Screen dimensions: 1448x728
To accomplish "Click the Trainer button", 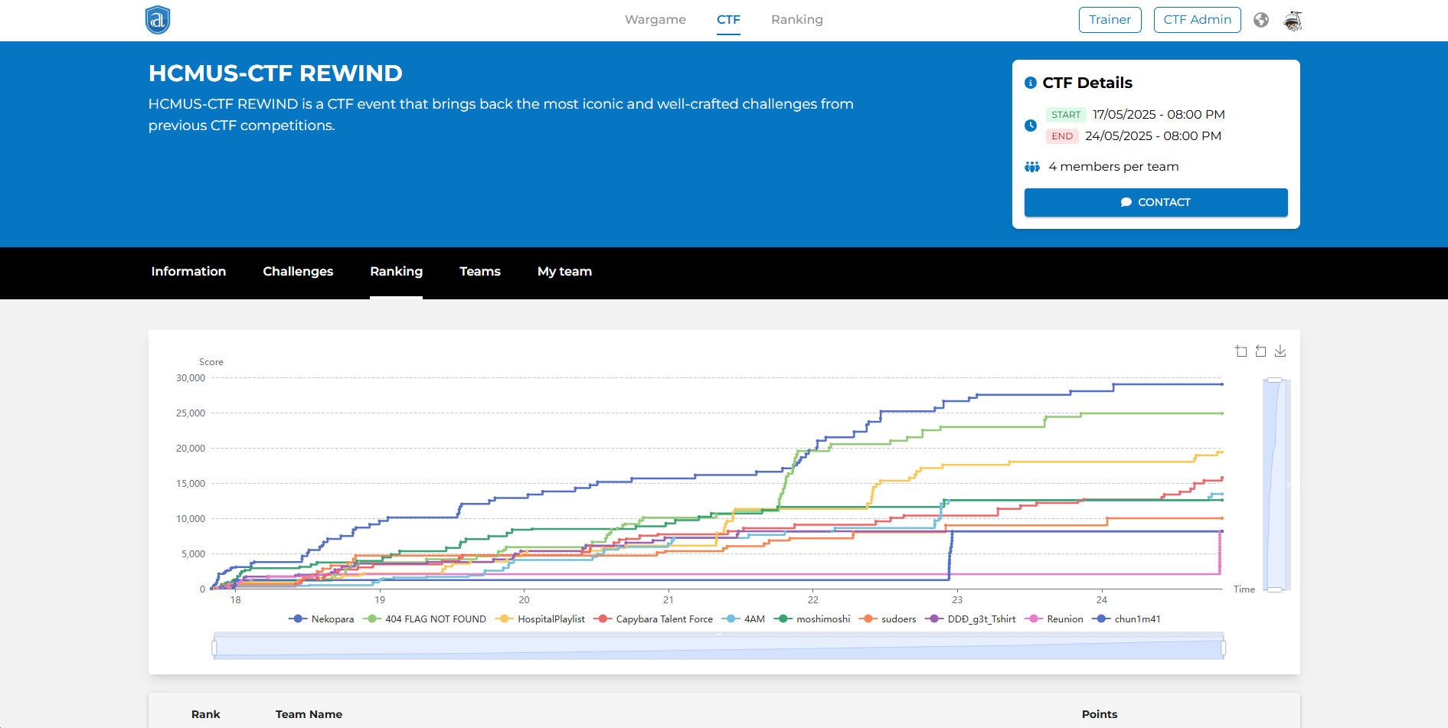I will (1110, 20).
